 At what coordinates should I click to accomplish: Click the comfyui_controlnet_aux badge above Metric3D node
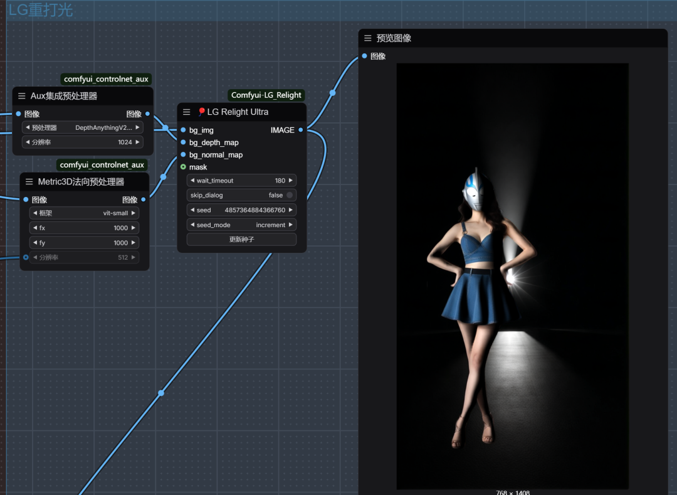click(x=102, y=165)
